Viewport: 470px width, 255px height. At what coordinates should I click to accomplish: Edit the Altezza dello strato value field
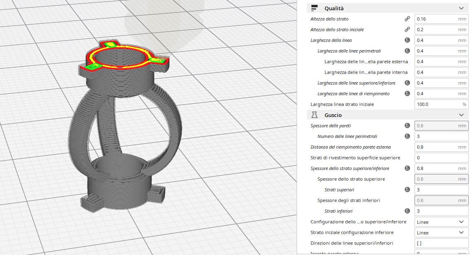coord(441,19)
